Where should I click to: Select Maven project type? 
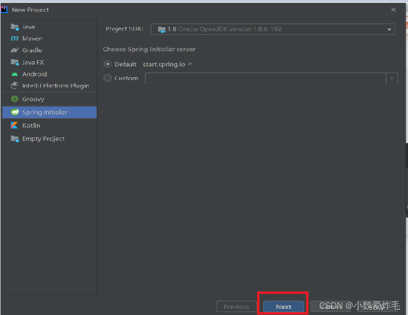tap(50, 39)
